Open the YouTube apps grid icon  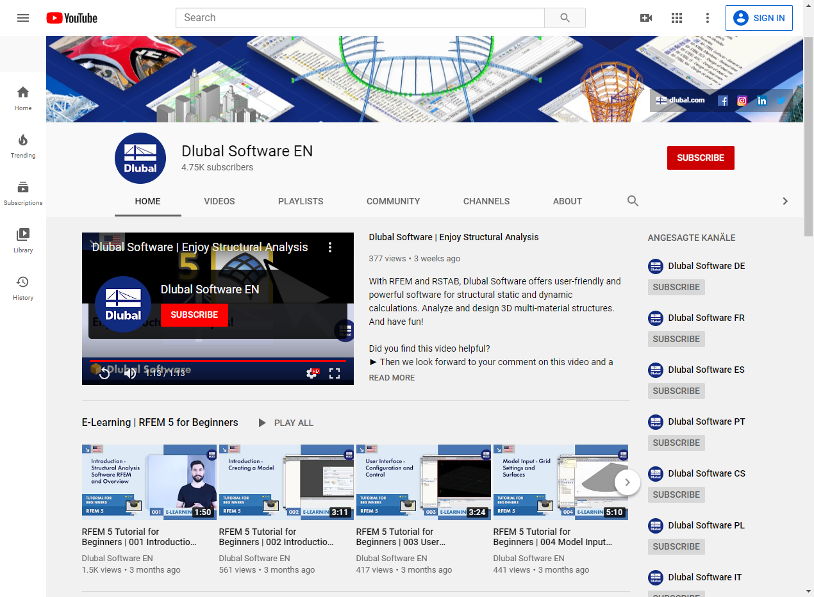[x=677, y=17]
